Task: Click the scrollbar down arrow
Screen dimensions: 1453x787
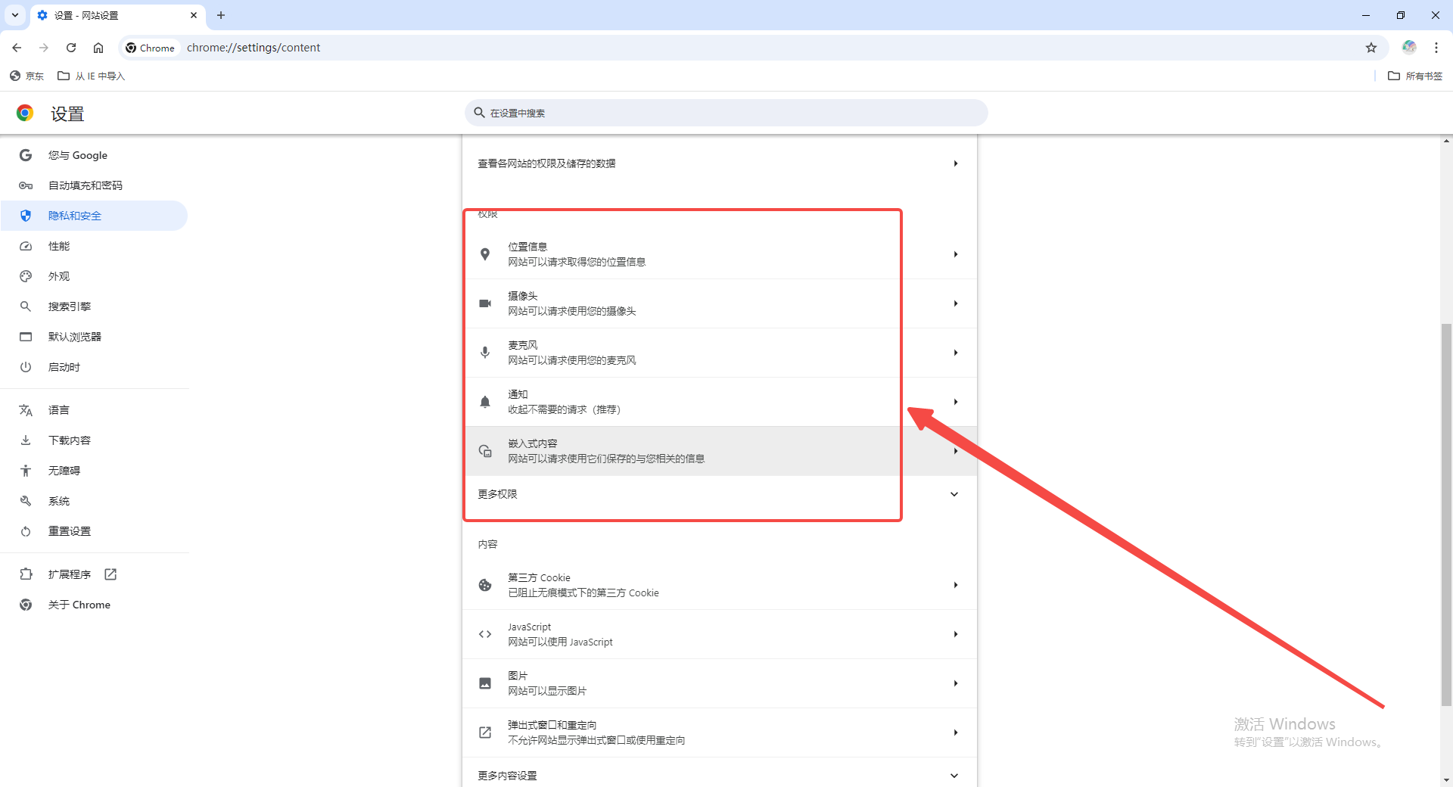Action: click(x=1446, y=780)
